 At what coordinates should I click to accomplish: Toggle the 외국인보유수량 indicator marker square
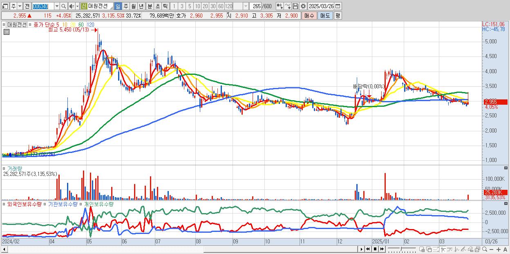[4, 204]
